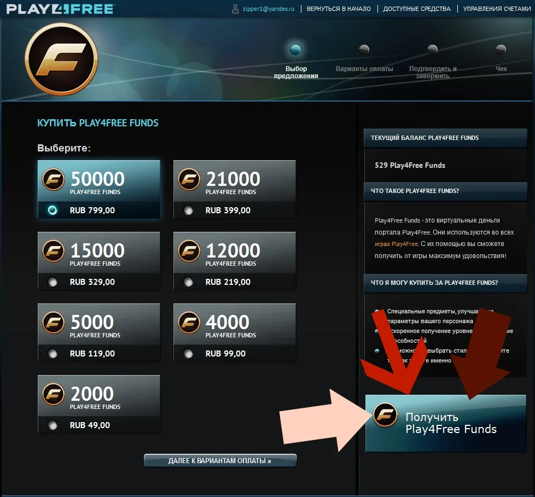Follow the играх Play4Free orange link
This screenshot has width=535, height=497.
[396, 244]
